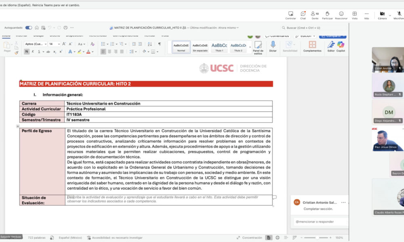Click Concentración focus mode button
This screenshot has width=404, height=242.
click(x=252, y=238)
